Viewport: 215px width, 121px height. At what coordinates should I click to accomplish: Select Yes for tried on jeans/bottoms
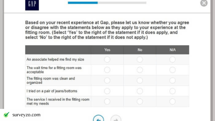107,91
